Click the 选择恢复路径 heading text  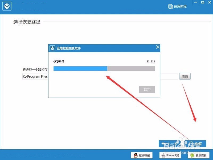[27, 22]
